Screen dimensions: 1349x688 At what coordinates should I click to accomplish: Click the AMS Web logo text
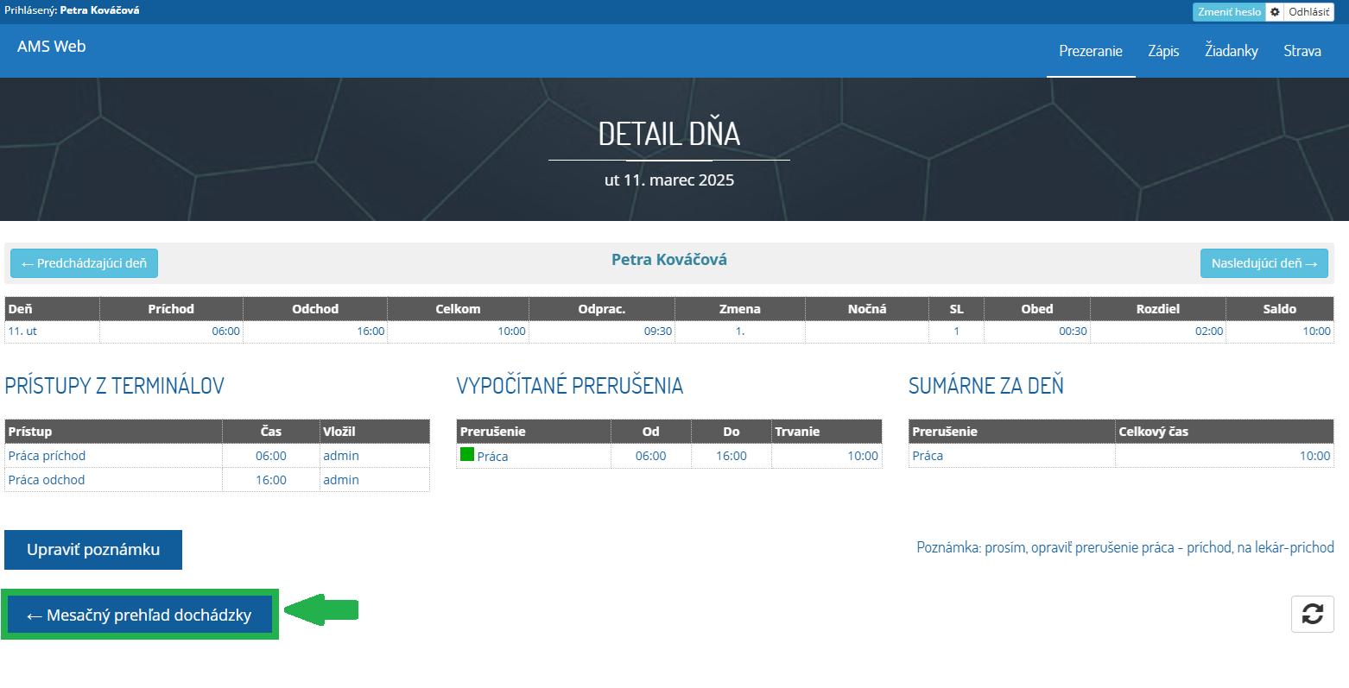(49, 46)
